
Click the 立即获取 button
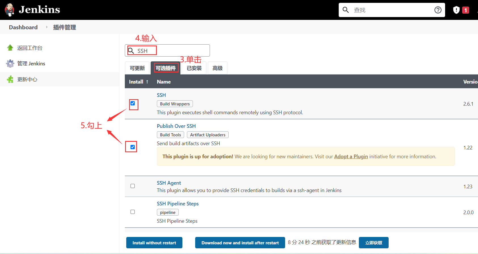[374, 243]
